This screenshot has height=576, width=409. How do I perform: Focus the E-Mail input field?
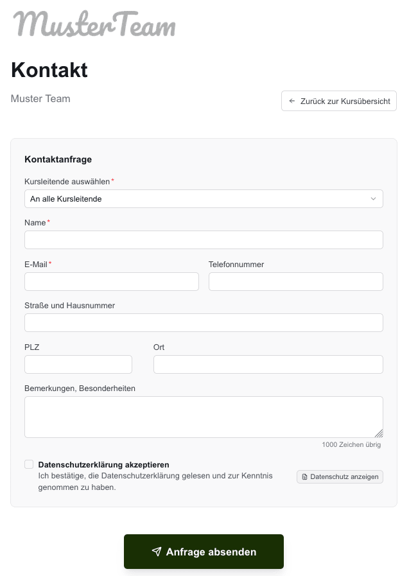pos(111,281)
